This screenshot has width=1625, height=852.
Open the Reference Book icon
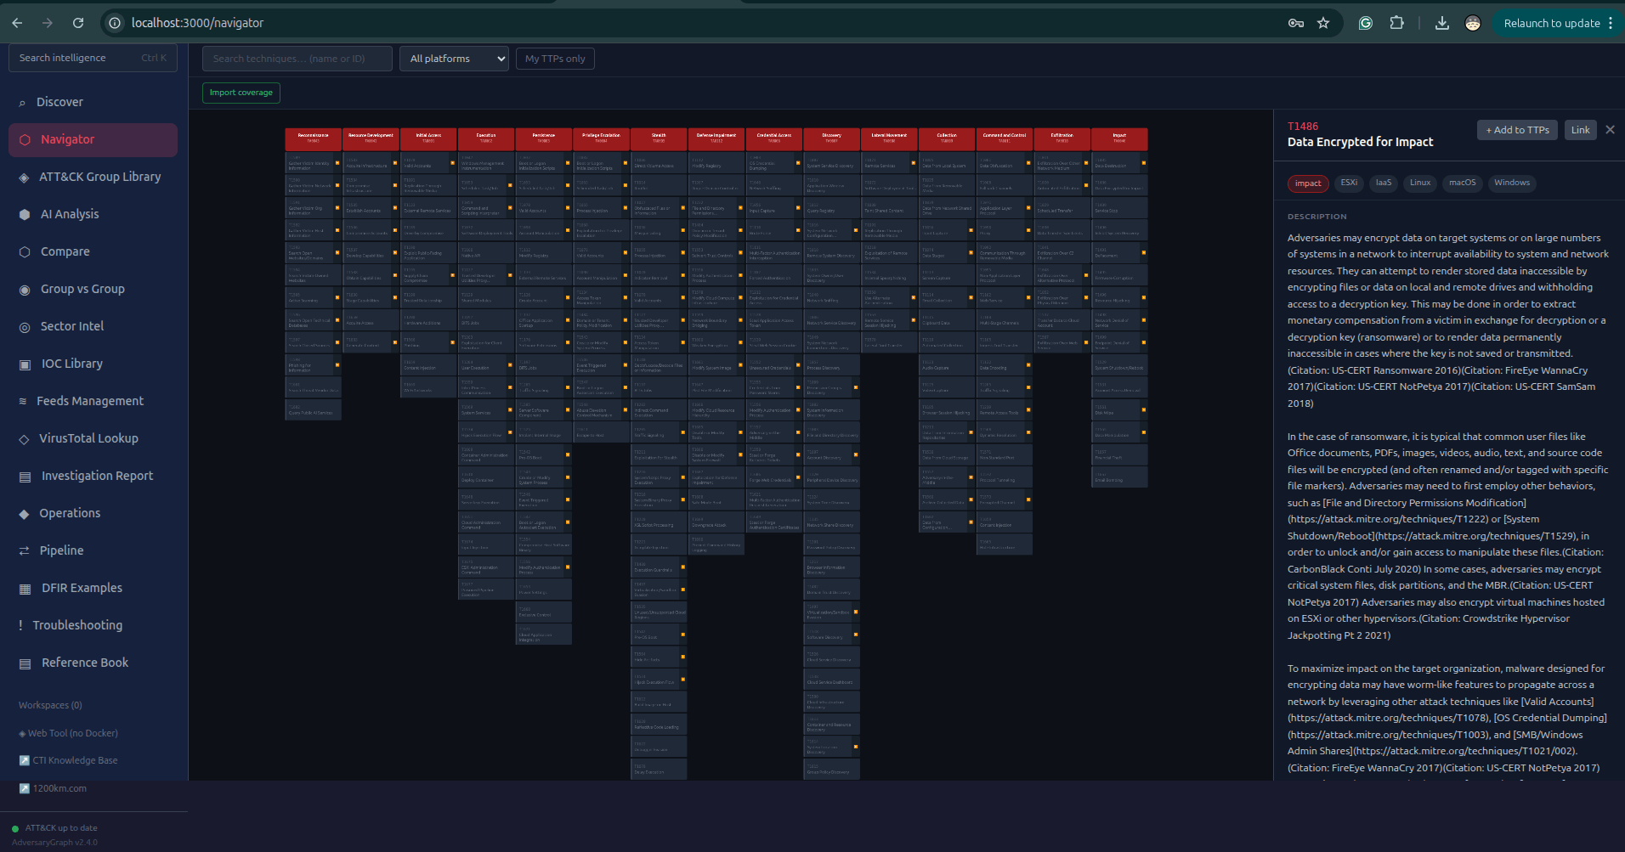(x=25, y=663)
